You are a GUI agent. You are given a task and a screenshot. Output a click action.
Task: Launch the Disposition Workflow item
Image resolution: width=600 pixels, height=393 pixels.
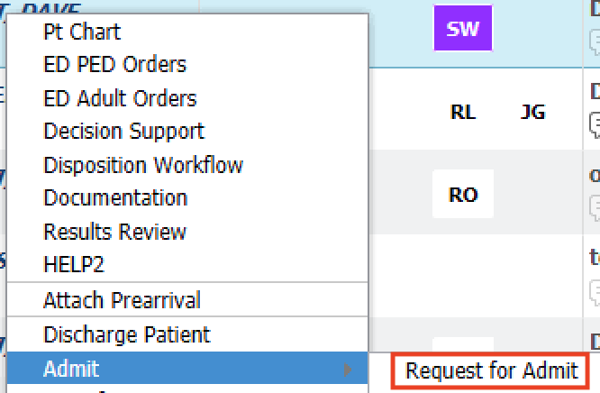tap(143, 165)
